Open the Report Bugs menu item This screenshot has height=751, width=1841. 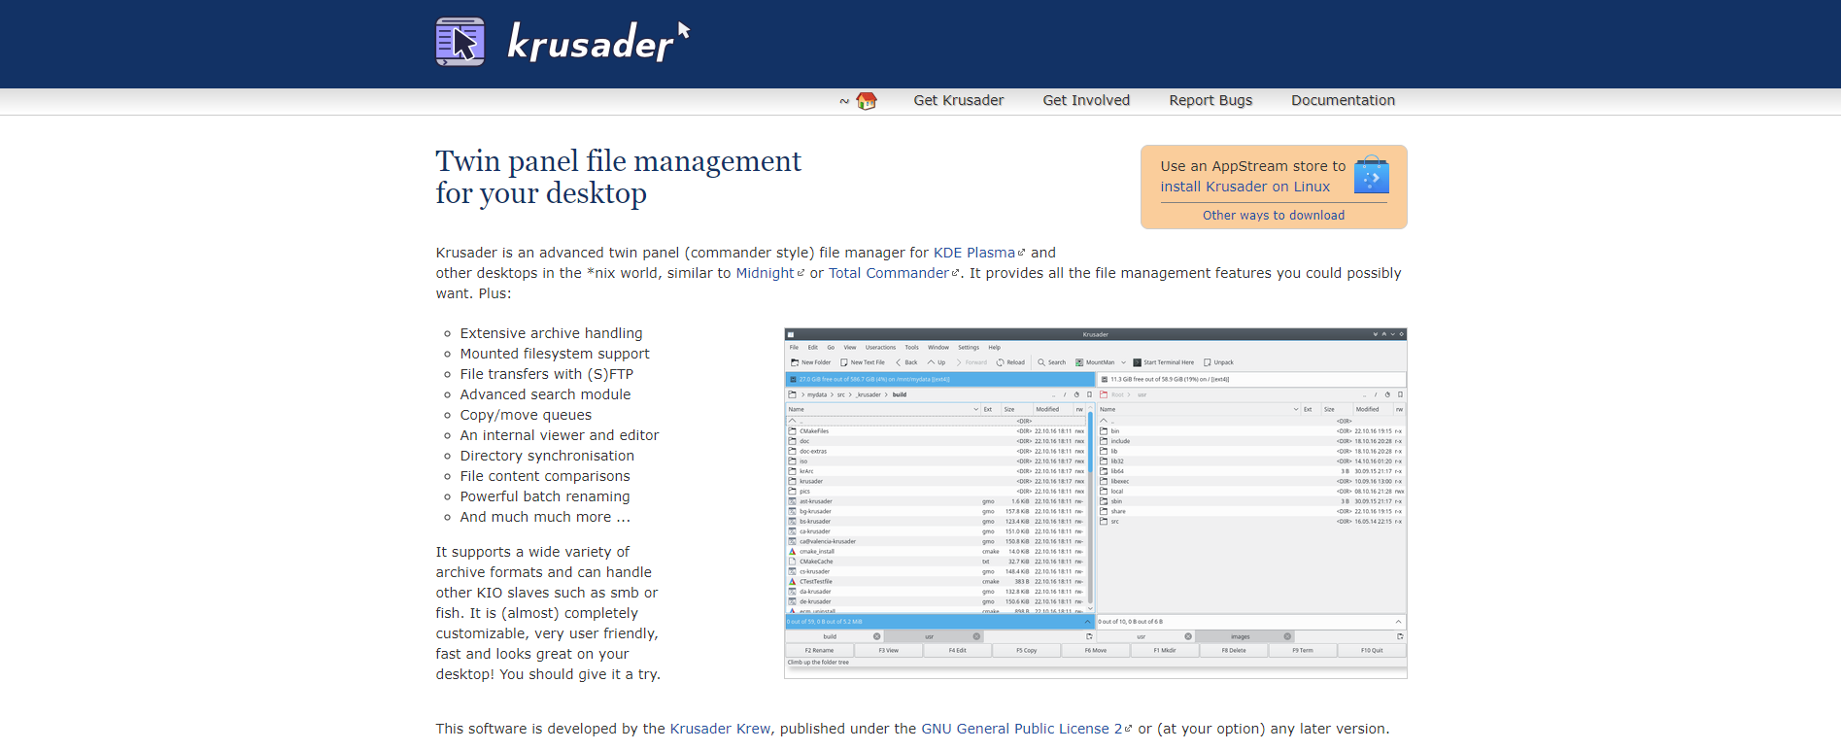coord(1210,100)
